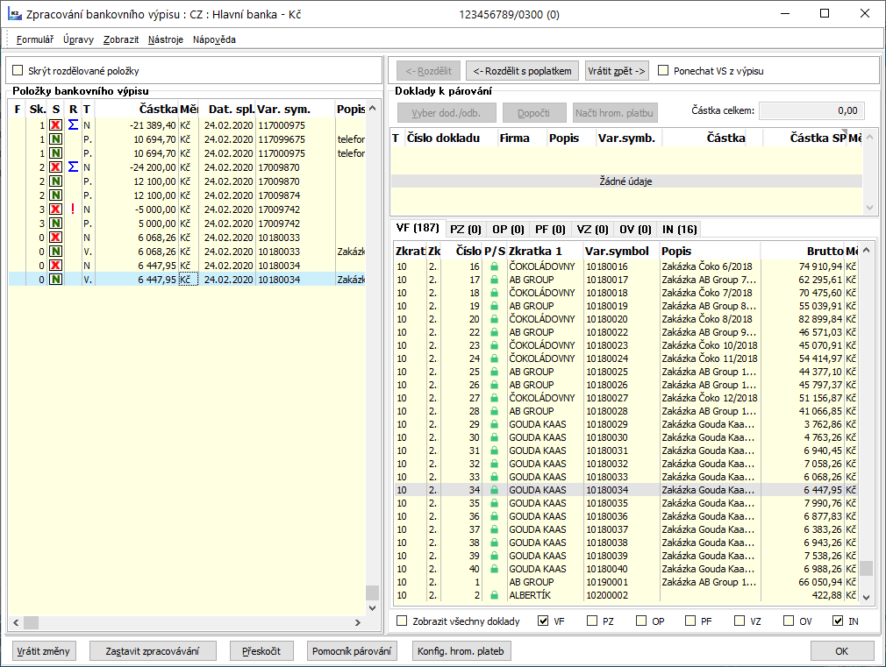
Task: Toggle Zobrazit všechny doklady checkbox
Action: (x=402, y=621)
